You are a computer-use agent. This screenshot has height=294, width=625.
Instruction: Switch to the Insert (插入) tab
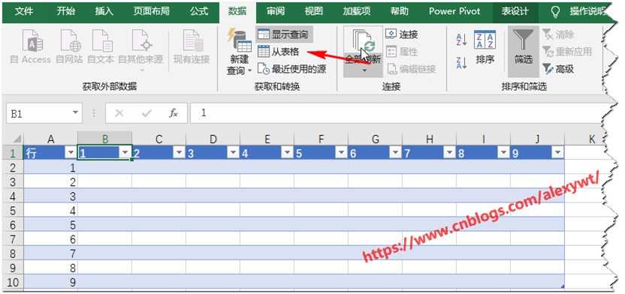(104, 11)
